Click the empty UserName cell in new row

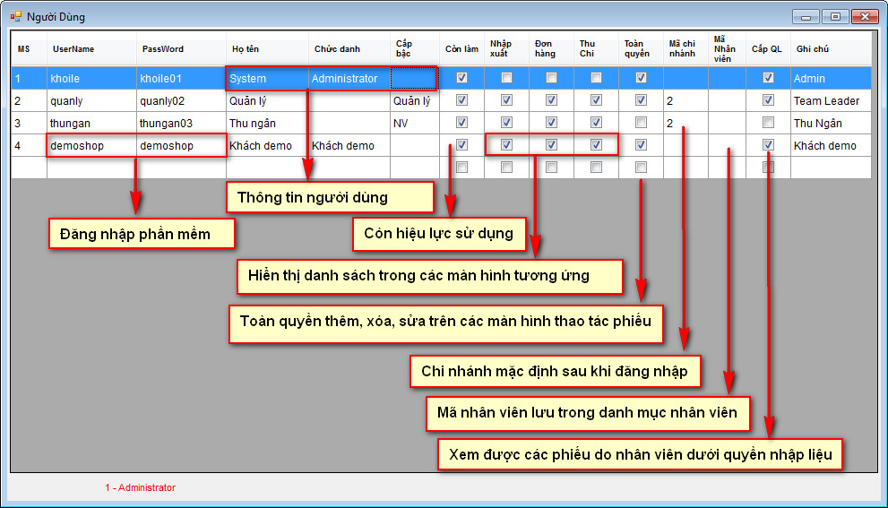(x=91, y=168)
